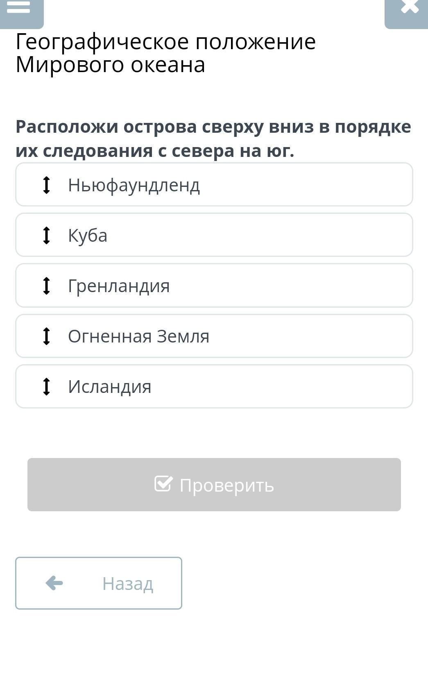Select the Огненная Земля answer item
Viewport: 428px width, 694px height.
pos(214,336)
